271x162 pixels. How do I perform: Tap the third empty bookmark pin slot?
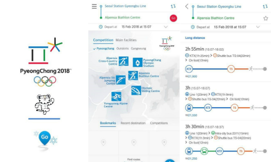tap(164, 142)
